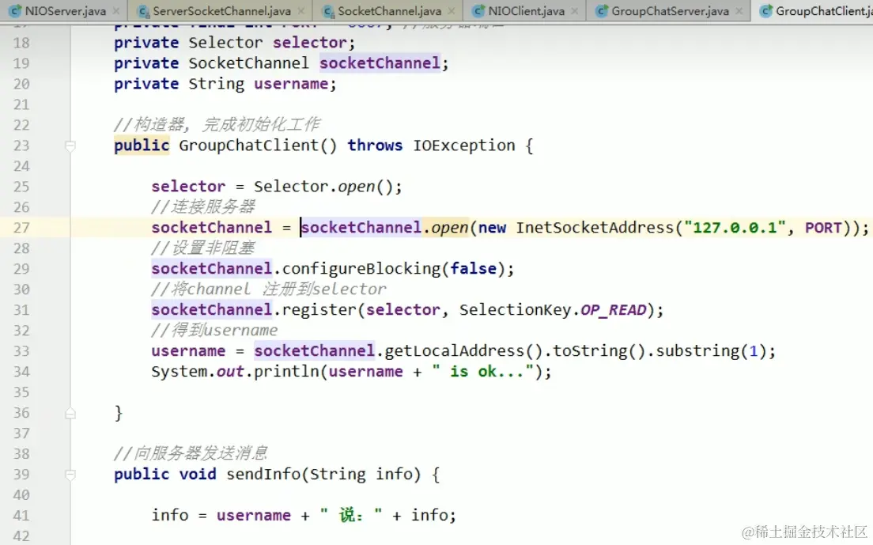Image resolution: width=873 pixels, height=545 pixels.
Task: Click the "127.0.0.1" string literal
Action: 735,228
